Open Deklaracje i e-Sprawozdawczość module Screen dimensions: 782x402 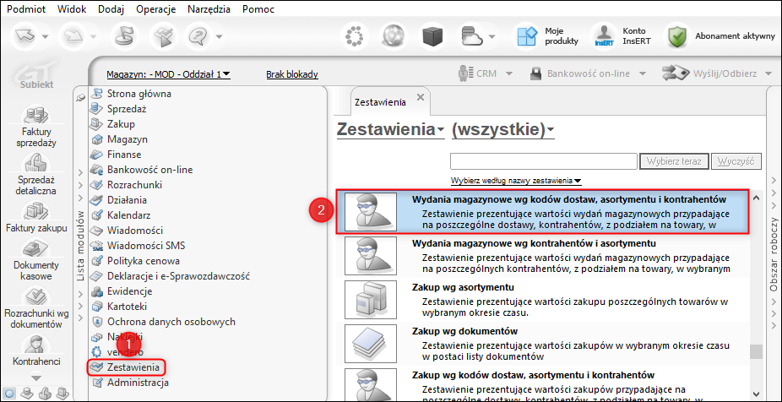(x=178, y=276)
